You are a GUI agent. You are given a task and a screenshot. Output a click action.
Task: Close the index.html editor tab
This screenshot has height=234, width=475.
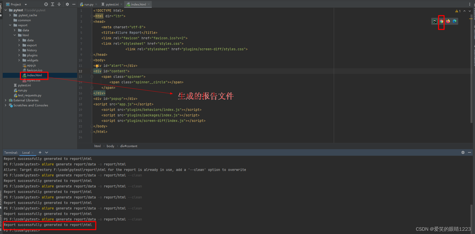[149, 4]
